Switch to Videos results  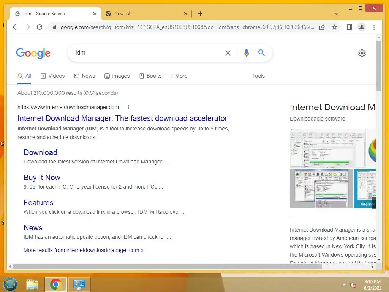52,76
